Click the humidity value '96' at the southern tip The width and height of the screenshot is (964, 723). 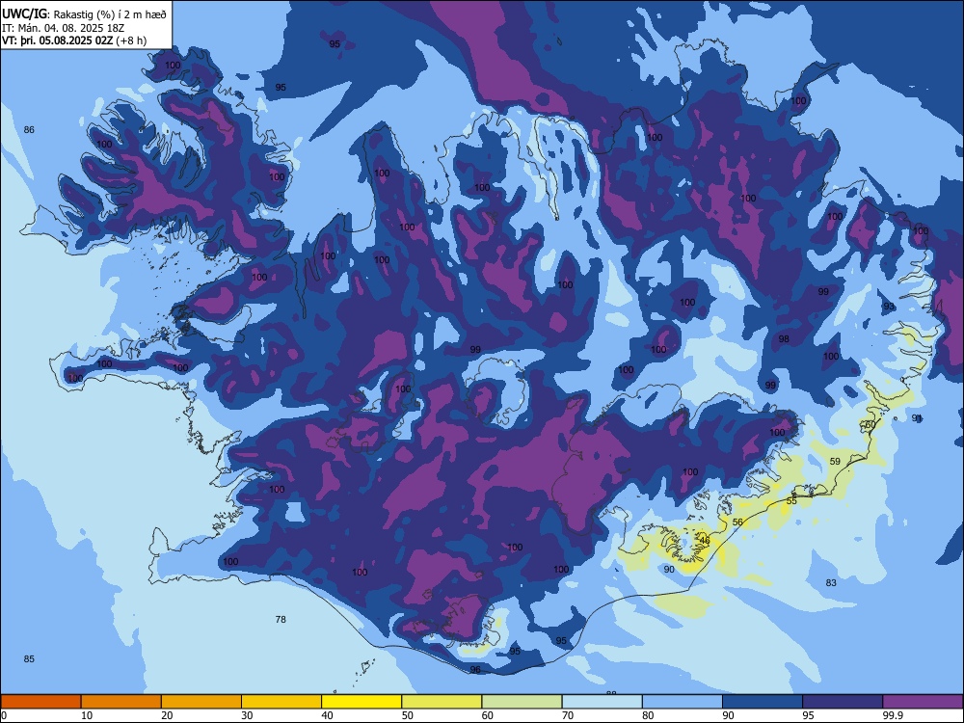click(475, 670)
